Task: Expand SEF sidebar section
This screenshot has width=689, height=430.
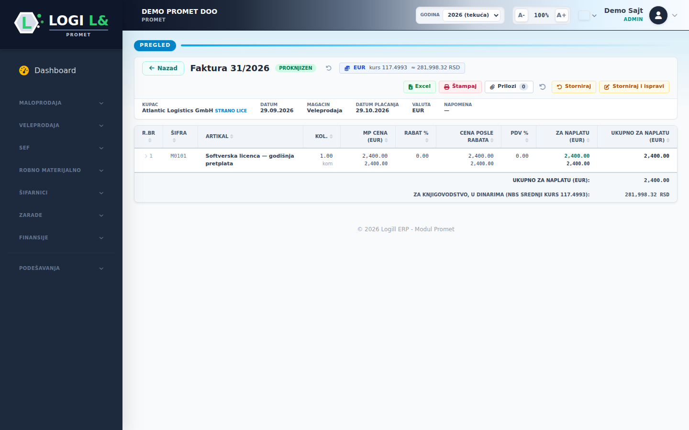Action: click(x=61, y=148)
